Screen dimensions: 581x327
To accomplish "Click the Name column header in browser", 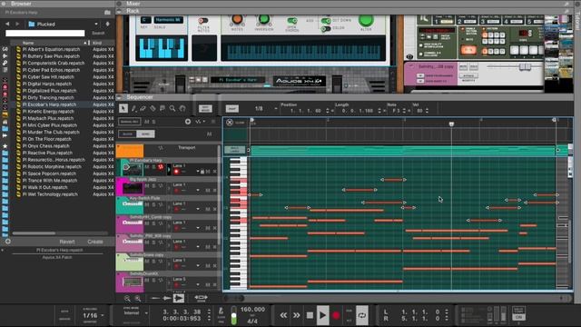I will (28, 43).
